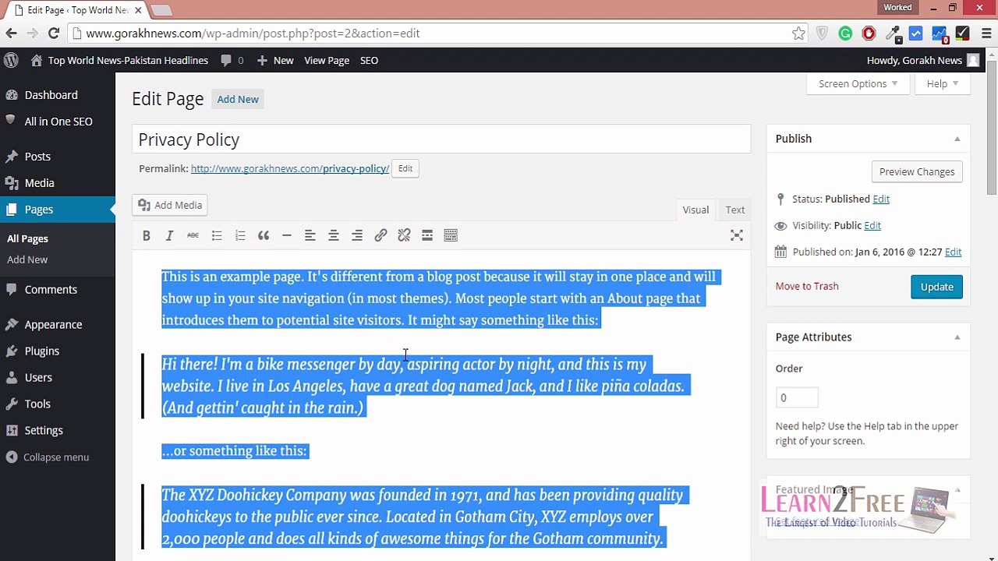Align text left
The height and width of the screenshot is (561, 998).
point(310,235)
